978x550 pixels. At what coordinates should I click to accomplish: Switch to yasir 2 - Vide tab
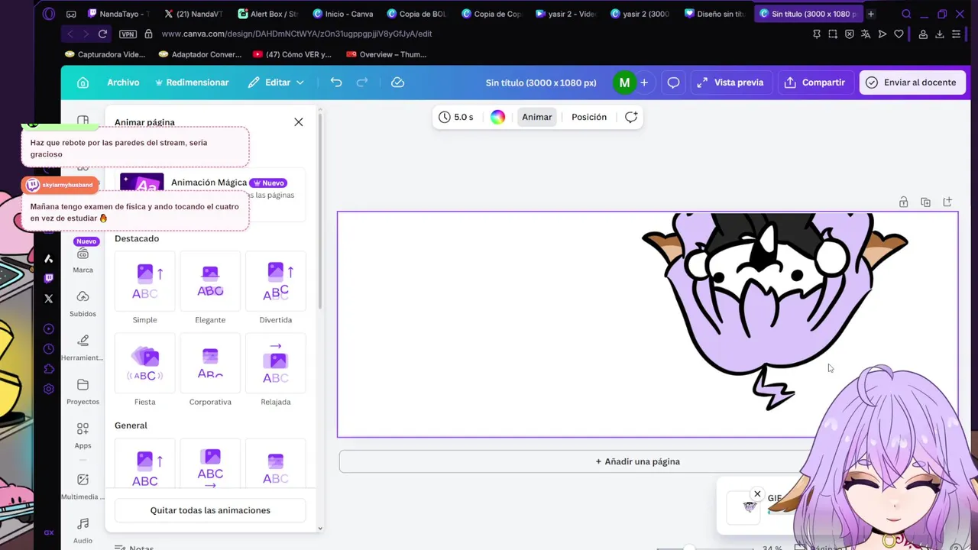point(566,14)
